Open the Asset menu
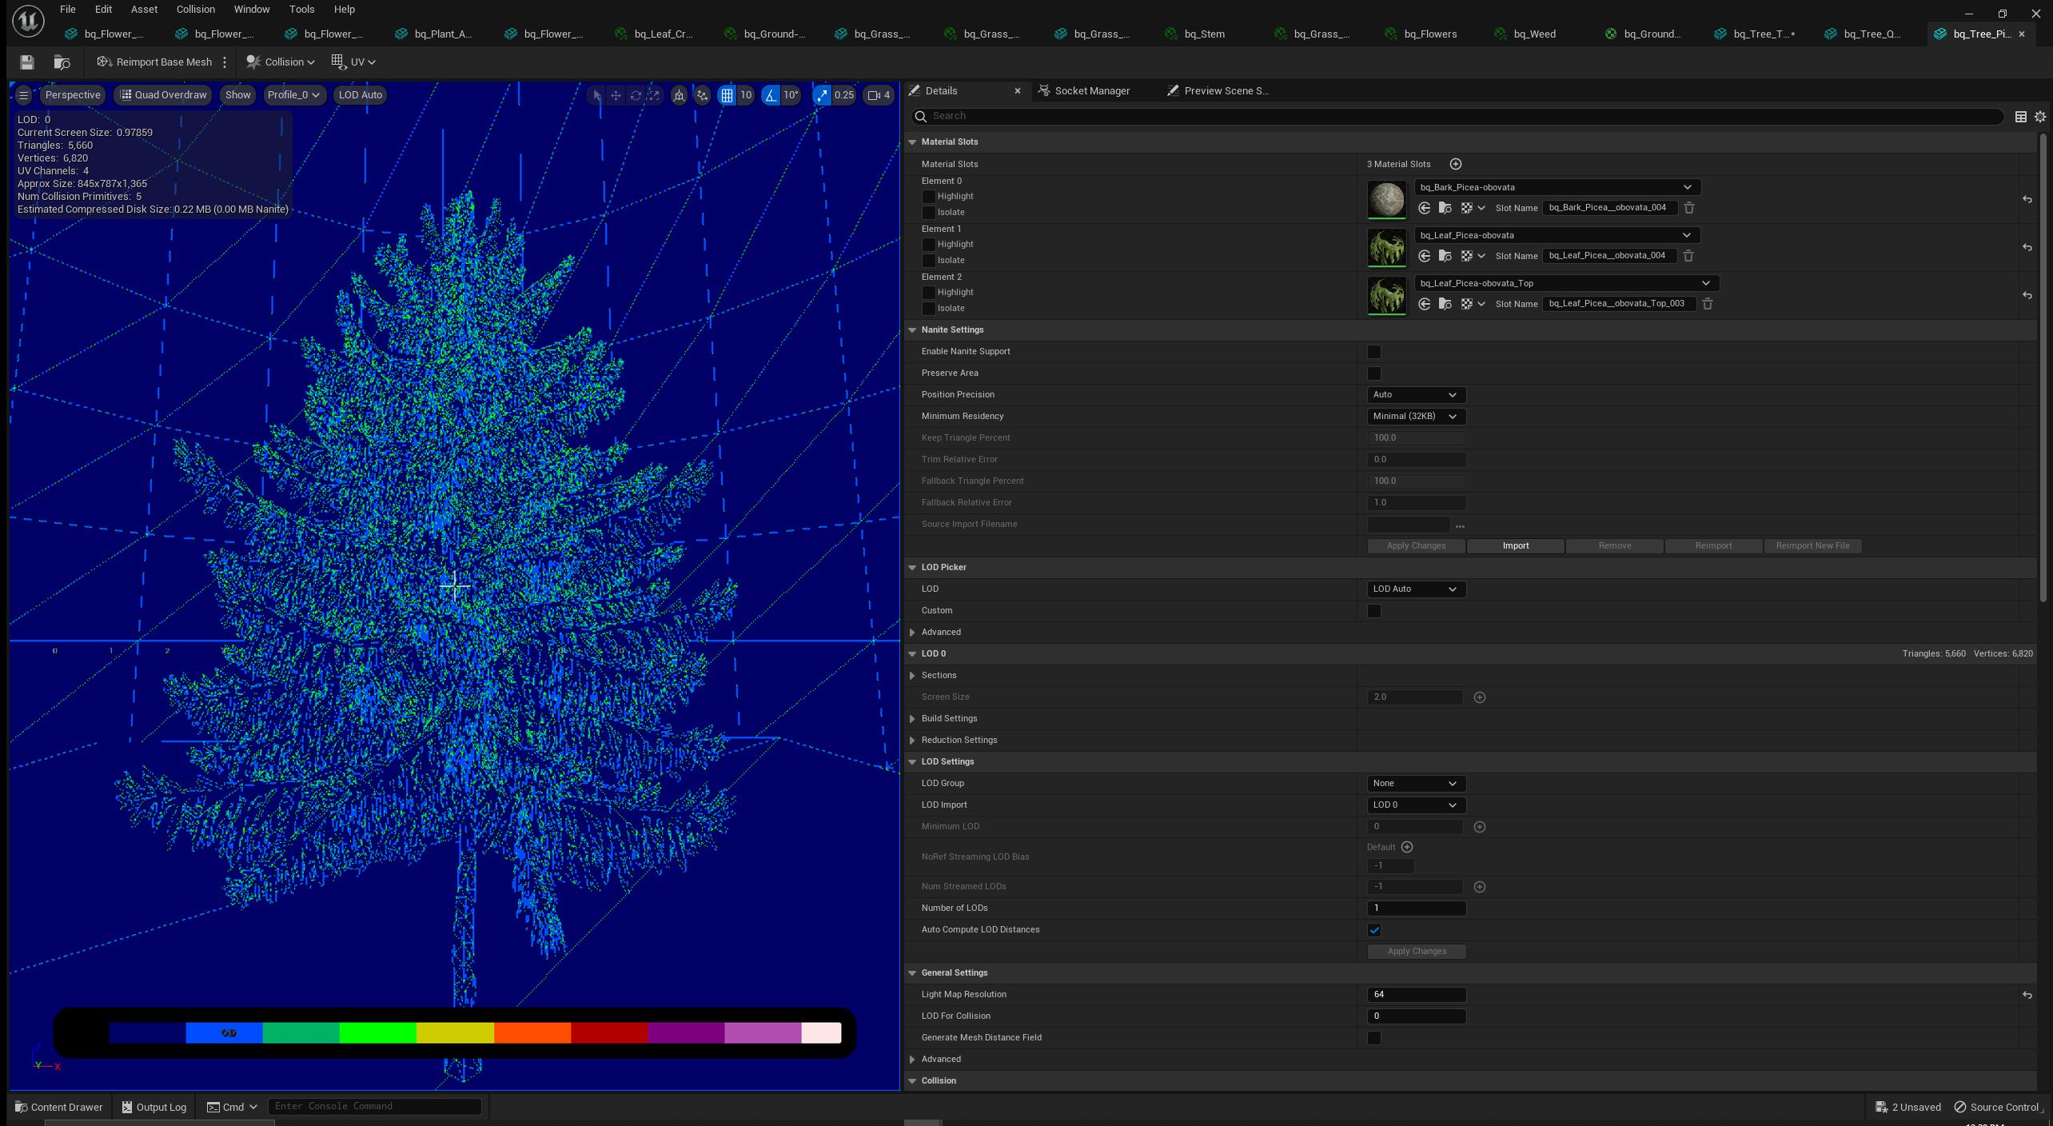 [144, 10]
